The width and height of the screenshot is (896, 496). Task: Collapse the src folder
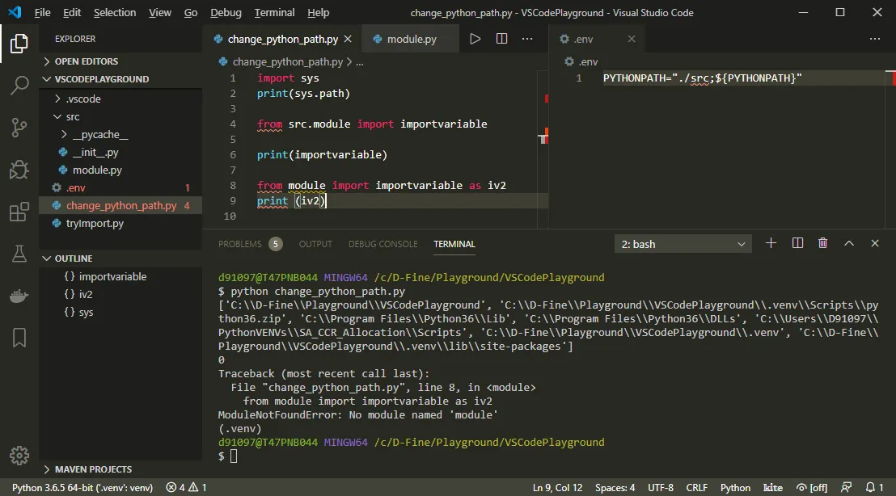(x=120, y=116)
